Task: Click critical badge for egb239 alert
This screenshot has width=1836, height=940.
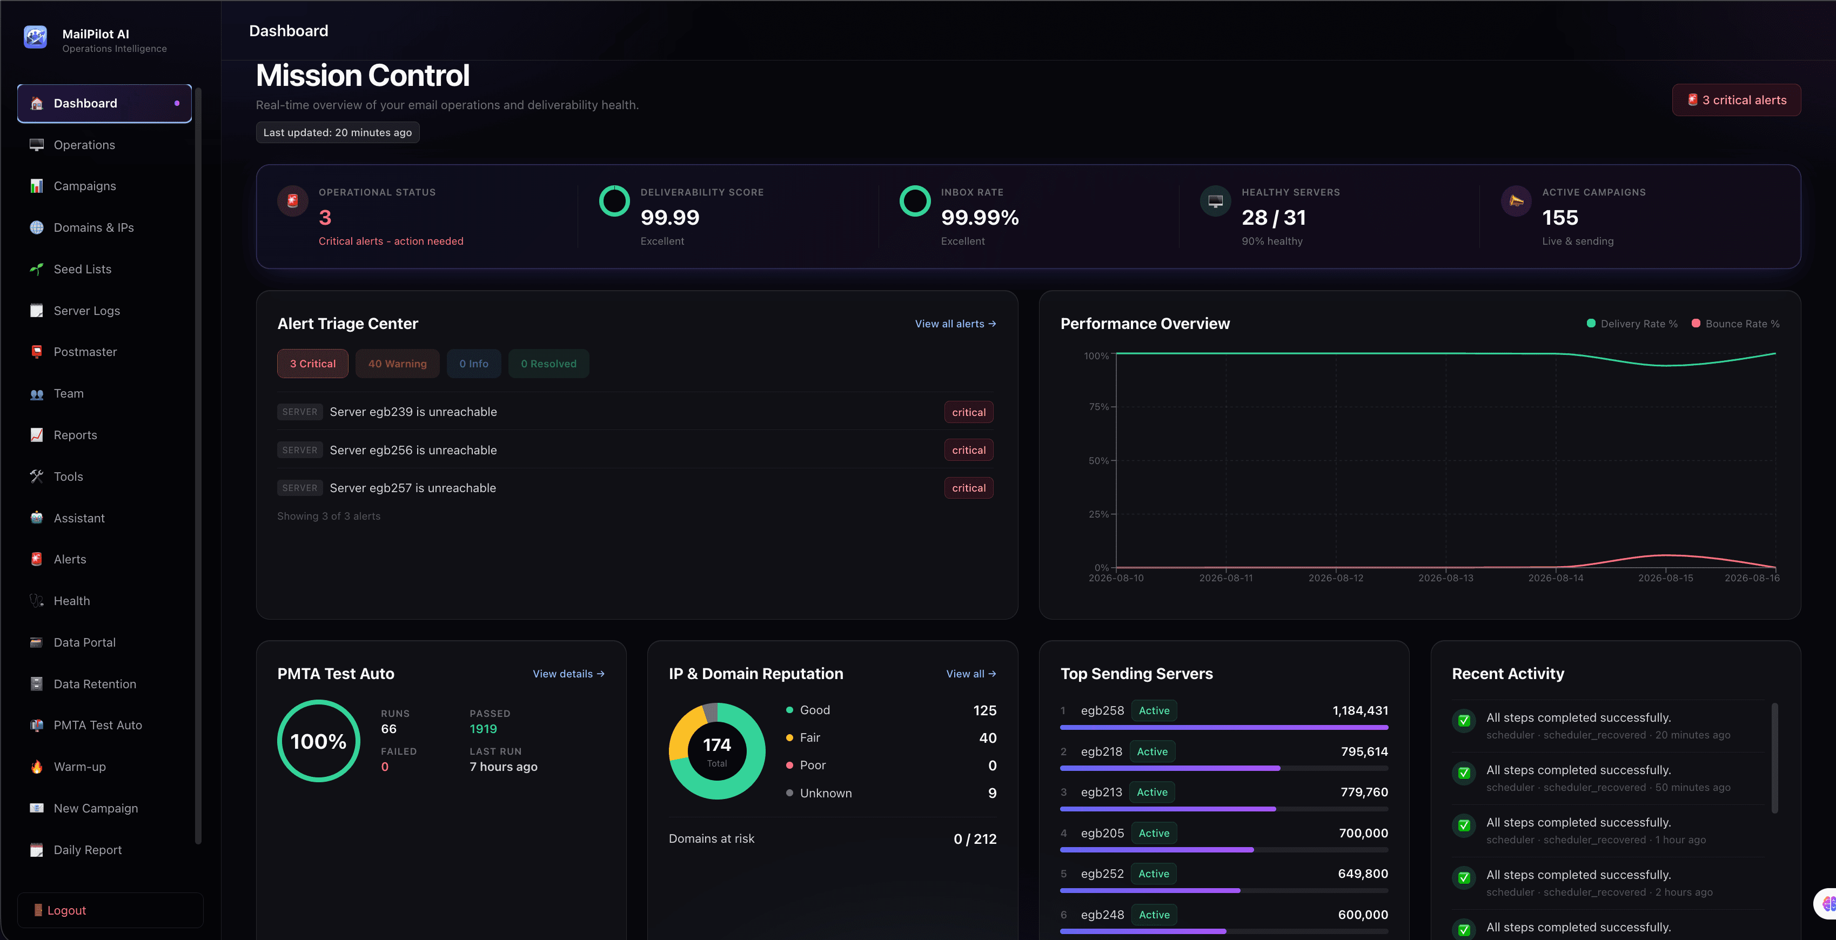Action: [969, 412]
